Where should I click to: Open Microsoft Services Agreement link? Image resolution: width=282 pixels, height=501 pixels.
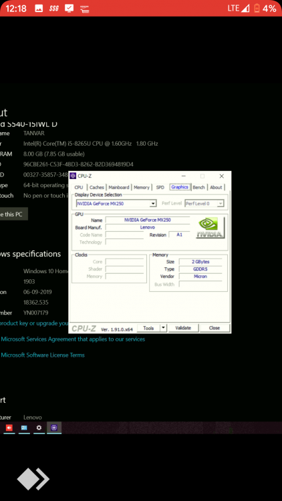pos(73,339)
